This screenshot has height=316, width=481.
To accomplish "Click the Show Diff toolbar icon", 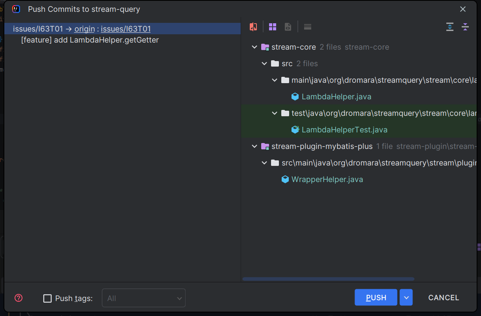I will coord(253,27).
